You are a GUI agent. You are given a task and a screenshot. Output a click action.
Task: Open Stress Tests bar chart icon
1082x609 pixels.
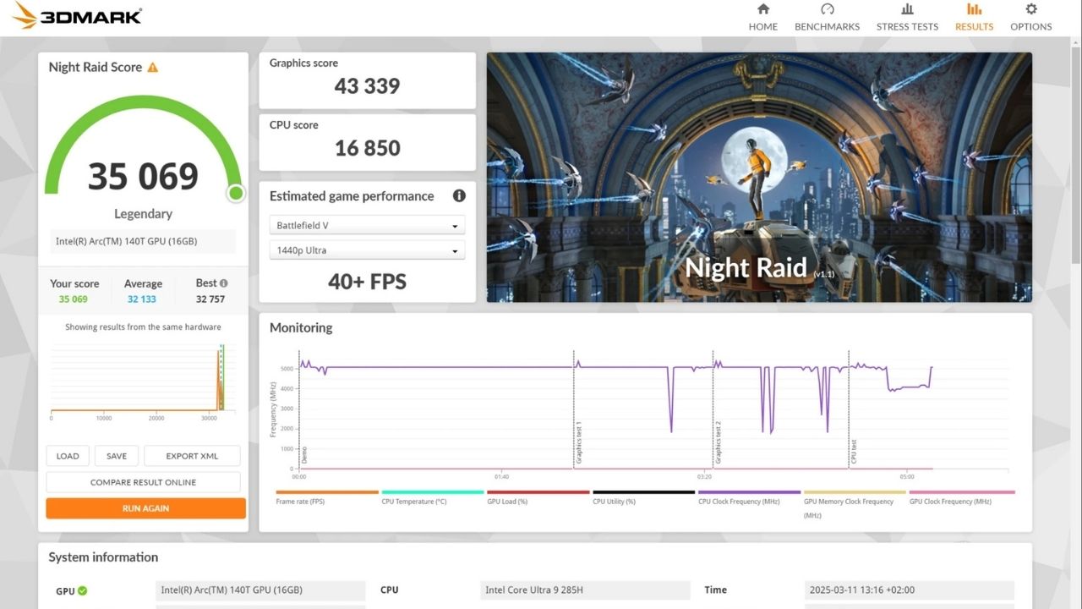click(x=907, y=9)
